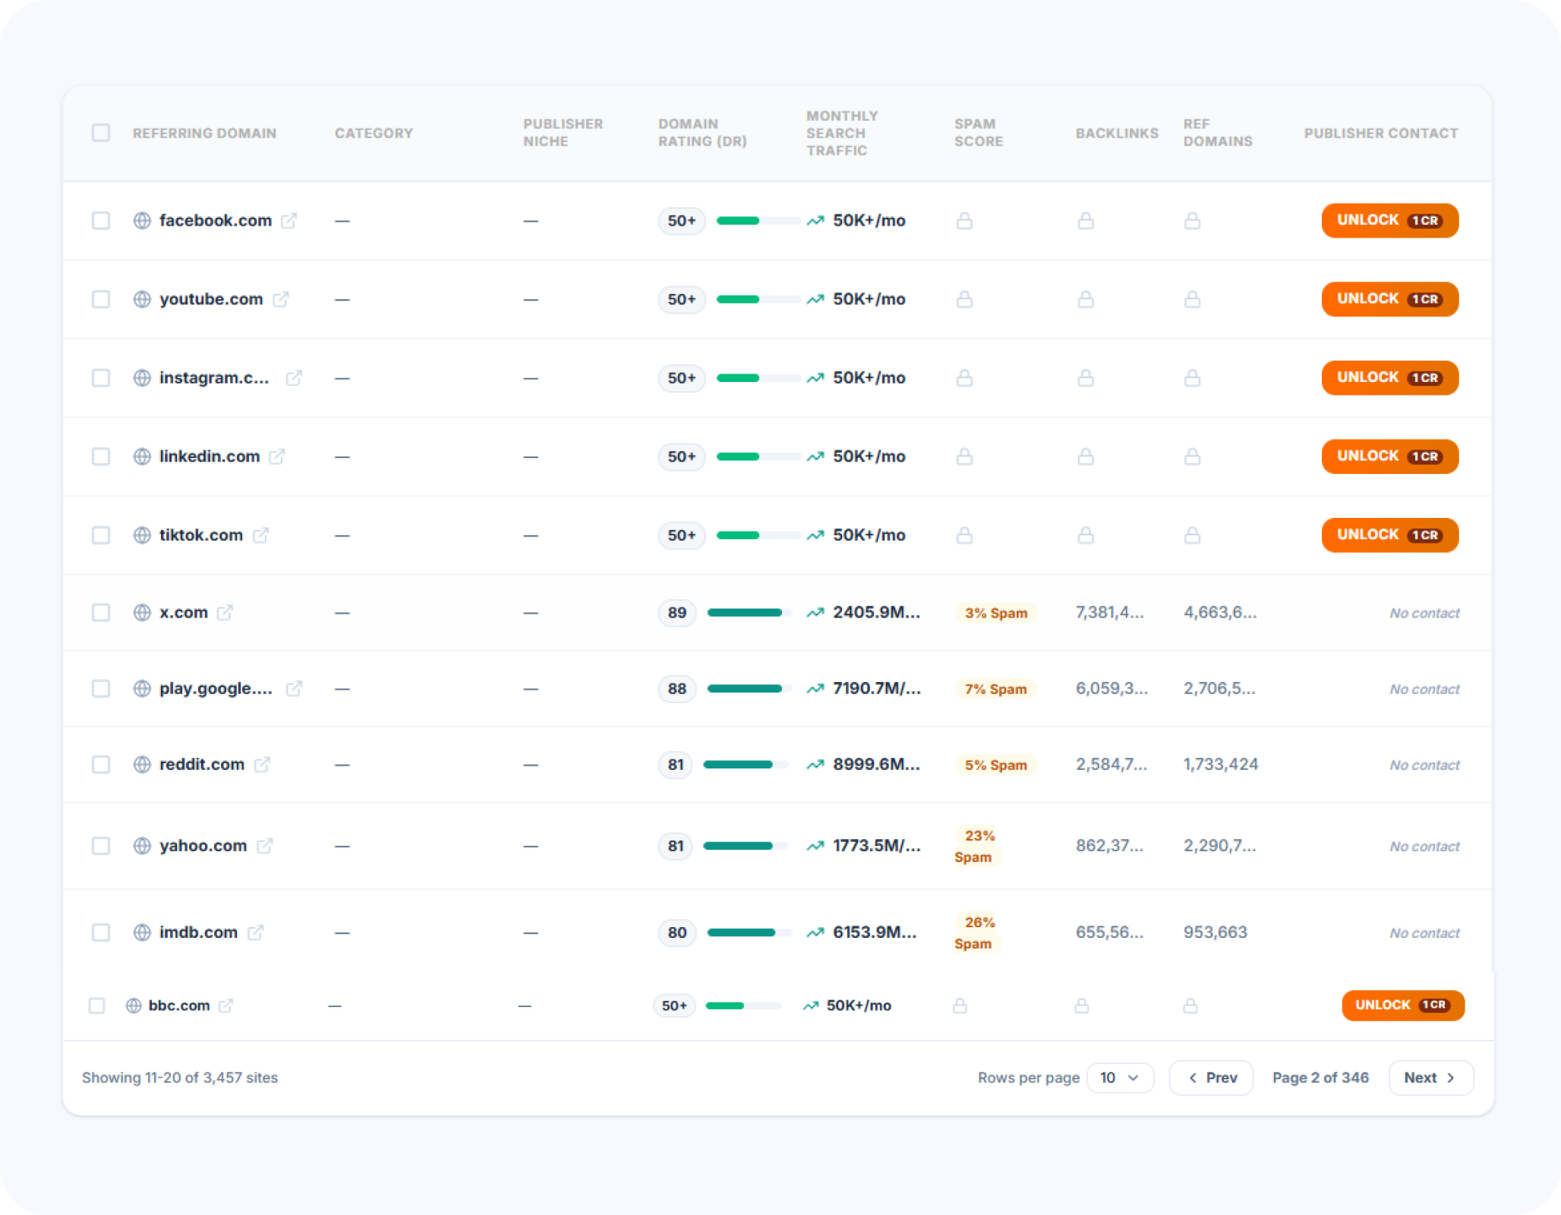Click the traffic trend icon for x.com
This screenshot has width=1561, height=1215.
[815, 612]
